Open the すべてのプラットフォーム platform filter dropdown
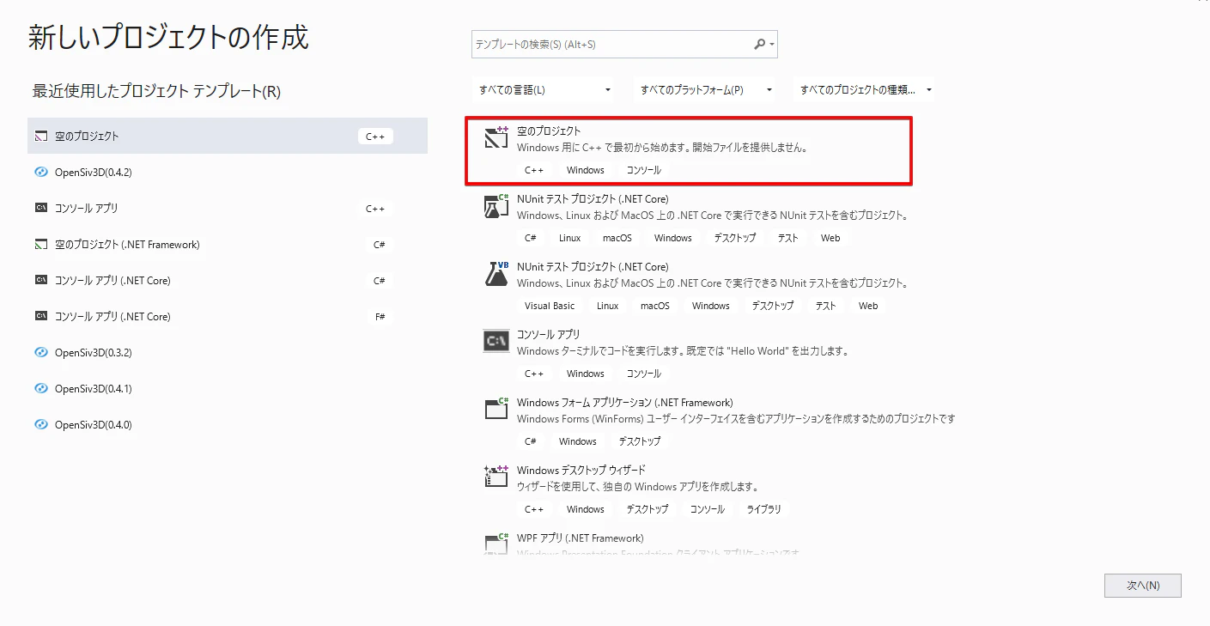Viewport: 1210px width, 626px height. pos(705,89)
